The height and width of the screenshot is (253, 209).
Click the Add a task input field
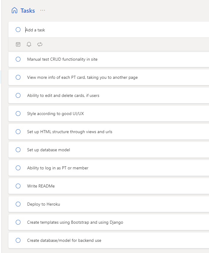click(60, 30)
